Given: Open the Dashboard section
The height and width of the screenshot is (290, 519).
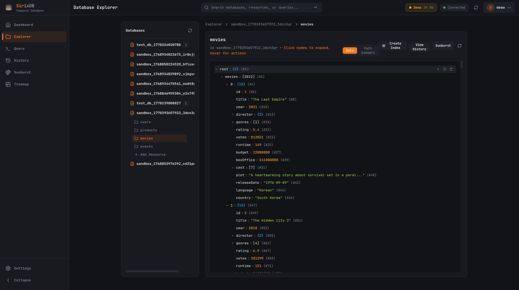Looking at the screenshot, I should tap(24, 25).
